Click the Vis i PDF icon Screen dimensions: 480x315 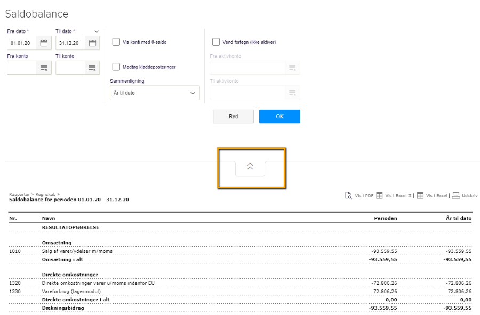[x=348, y=196]
